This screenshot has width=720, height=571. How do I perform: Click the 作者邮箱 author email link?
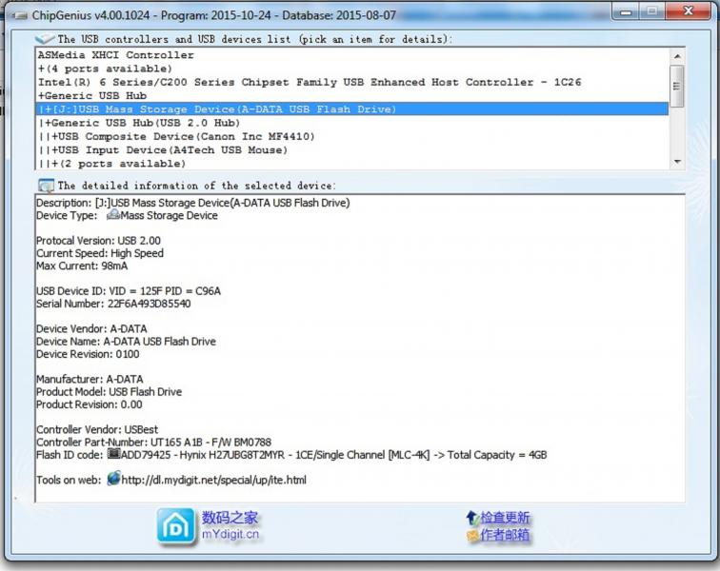click(505, 535)
